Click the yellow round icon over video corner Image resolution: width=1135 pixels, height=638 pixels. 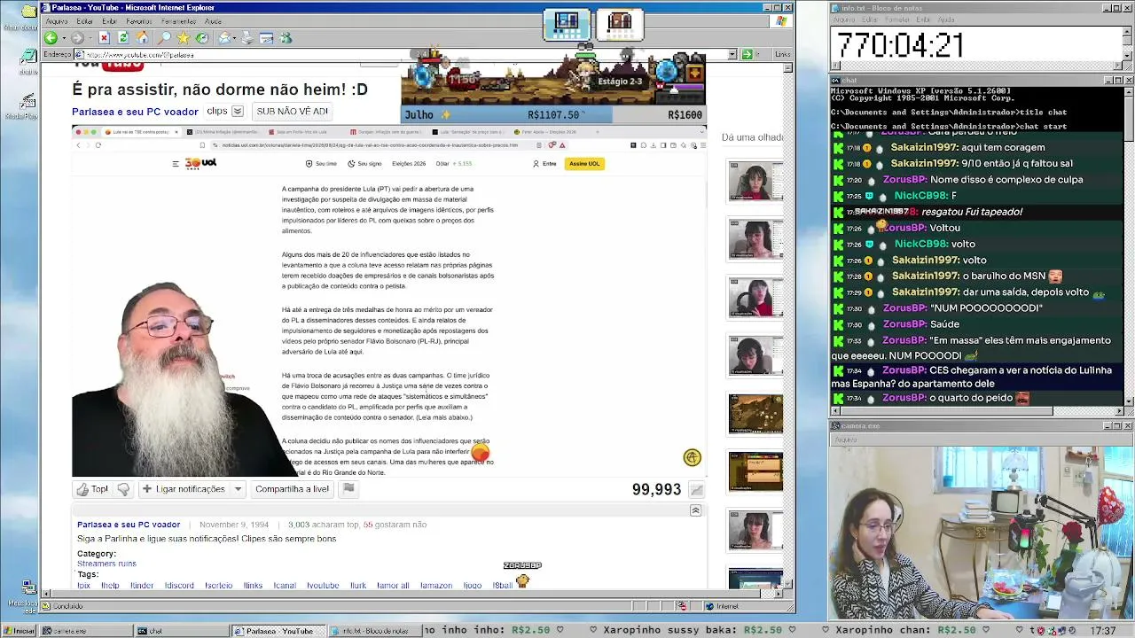coord(693,457)
